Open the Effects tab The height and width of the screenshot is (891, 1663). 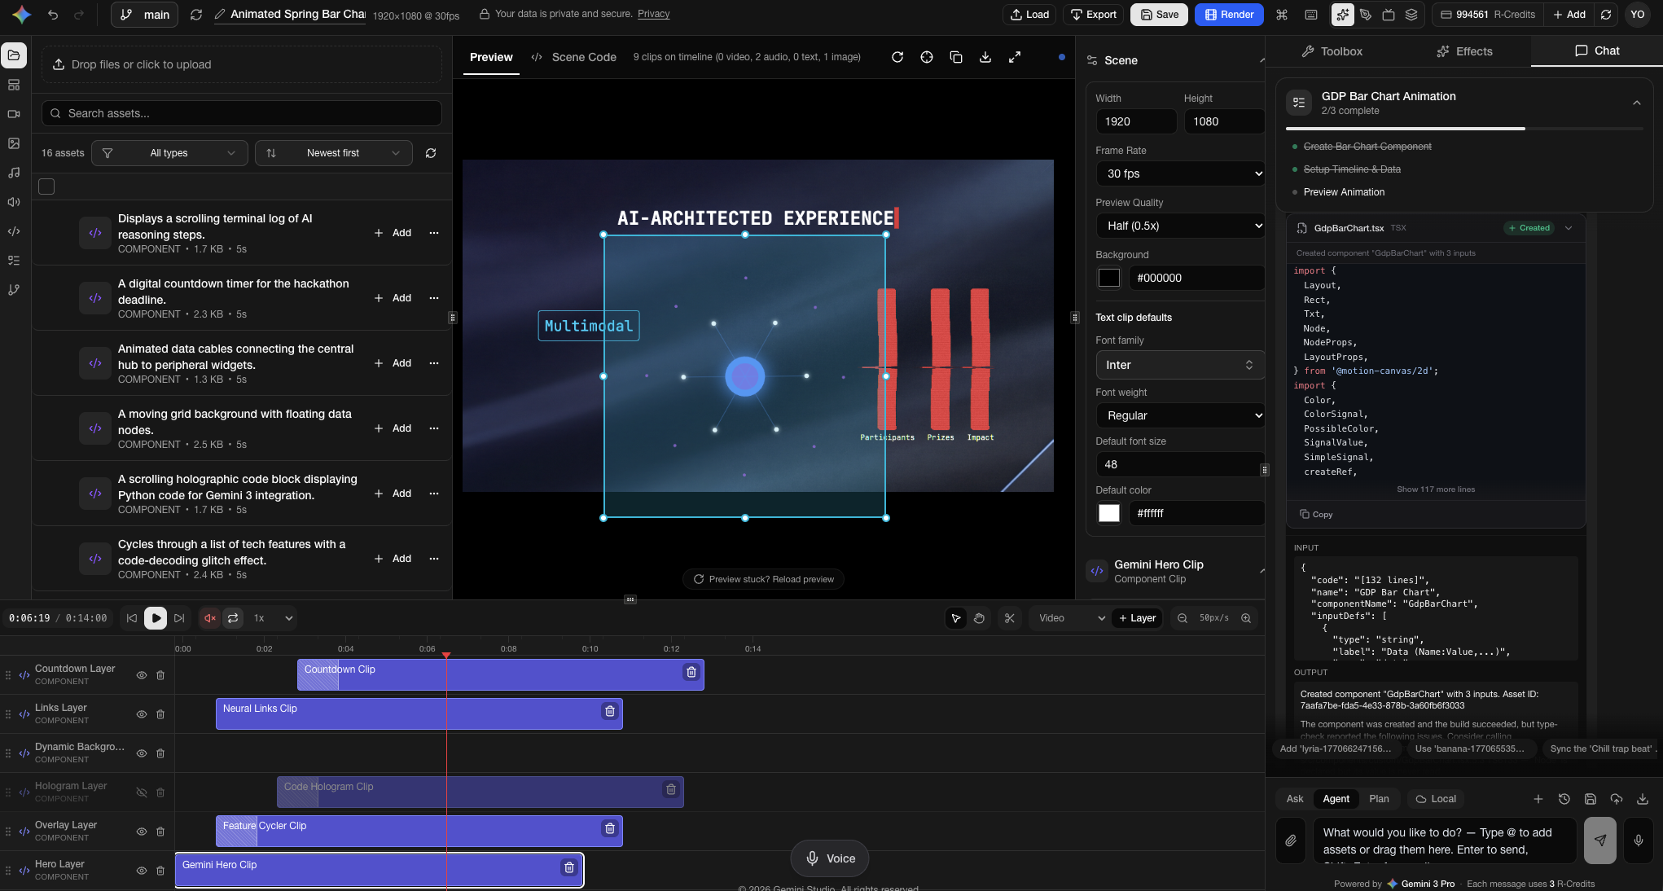click(1463, 51)
